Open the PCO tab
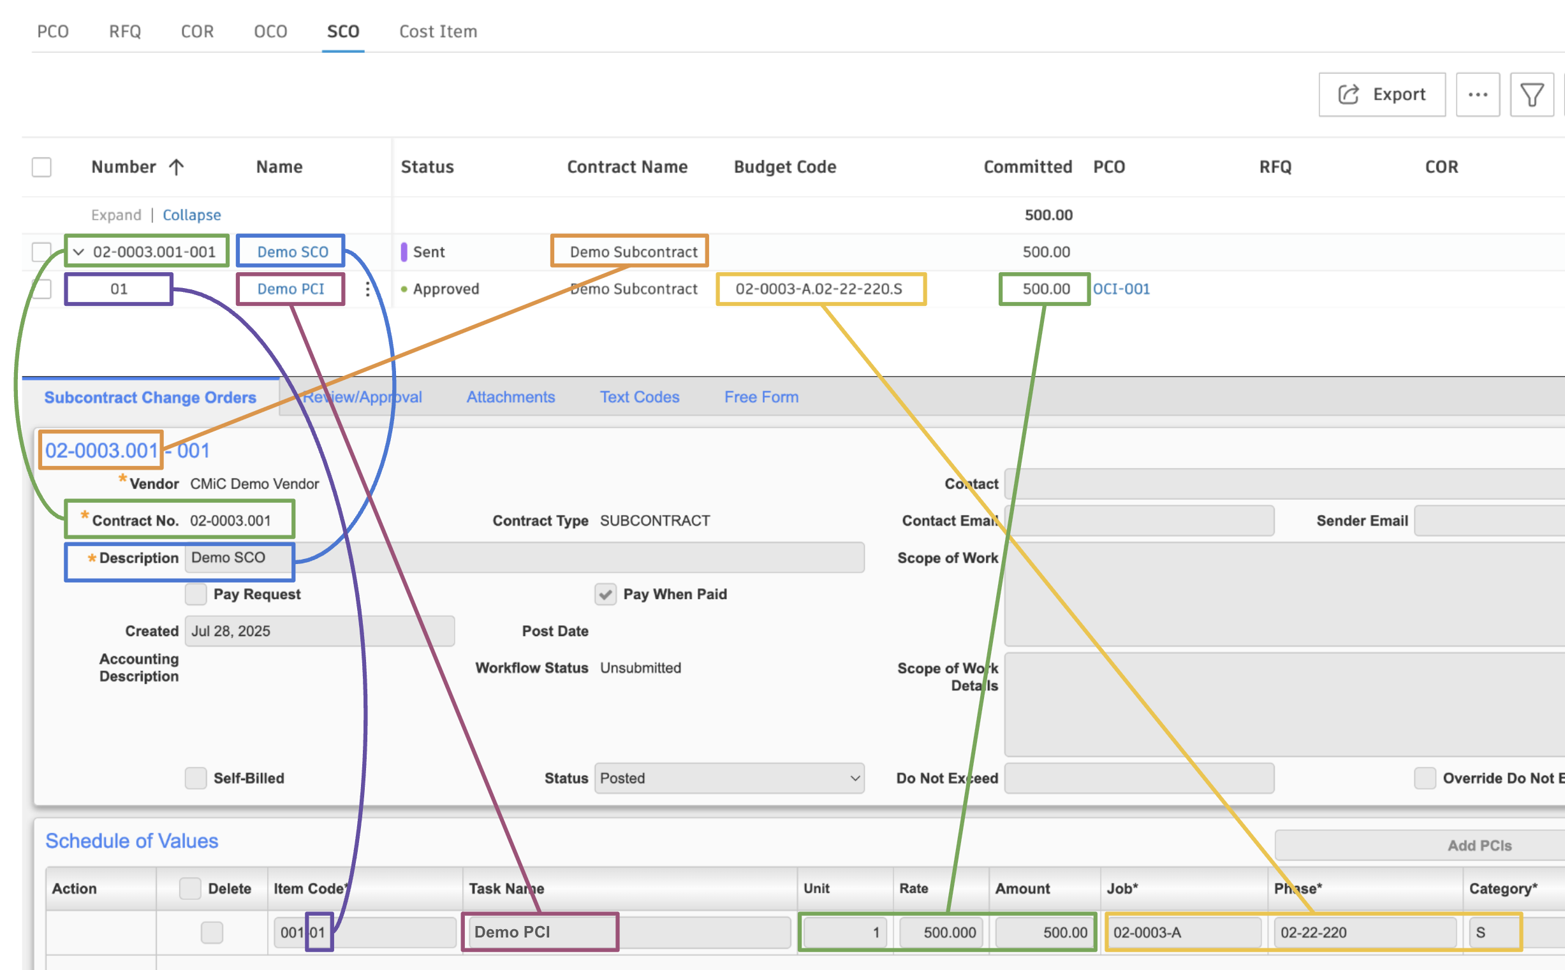 53,31
